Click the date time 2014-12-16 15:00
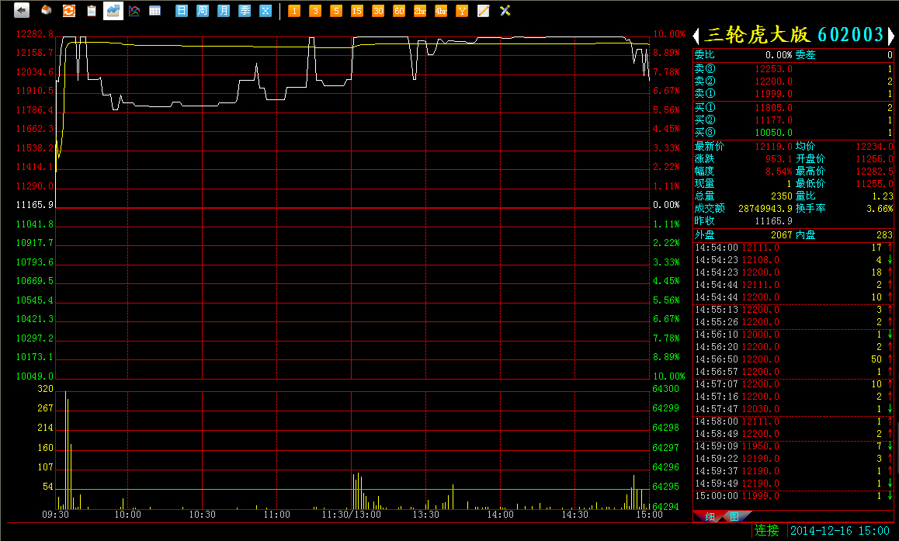The height and width of the screenshot is (541, 899). (839, 531)
